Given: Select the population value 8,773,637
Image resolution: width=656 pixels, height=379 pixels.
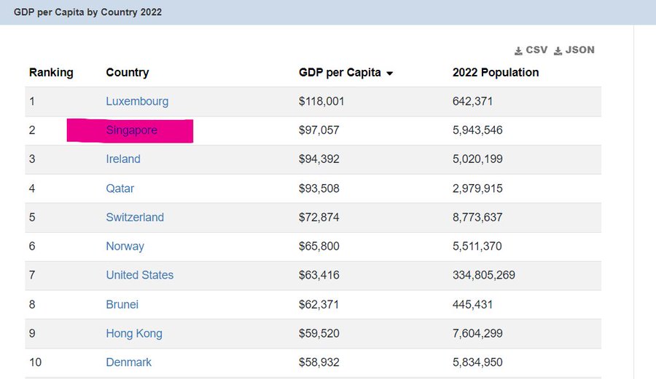Looking at the screenshot, I should [477, 217].
